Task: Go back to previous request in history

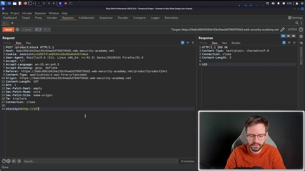Action: tap(37, 29)
